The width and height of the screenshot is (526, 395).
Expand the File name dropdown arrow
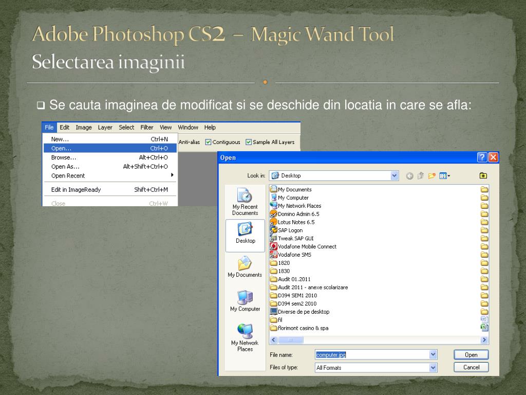[x=433, y=354]
